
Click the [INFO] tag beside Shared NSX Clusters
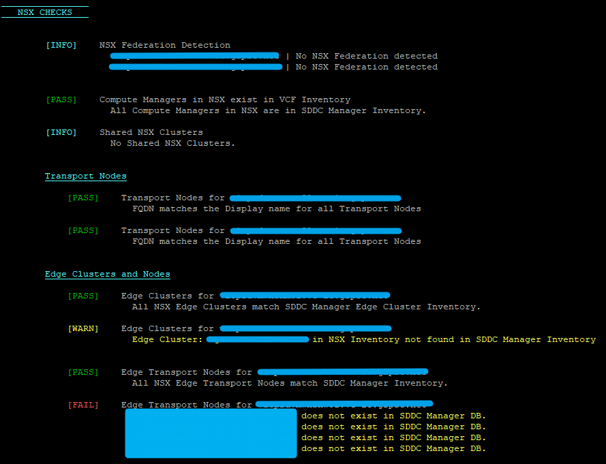pyautogui.click(x=61, y=132)
